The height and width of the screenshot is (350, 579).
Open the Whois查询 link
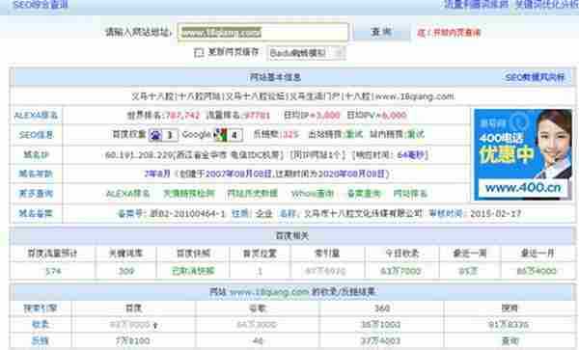click(313, 193)
